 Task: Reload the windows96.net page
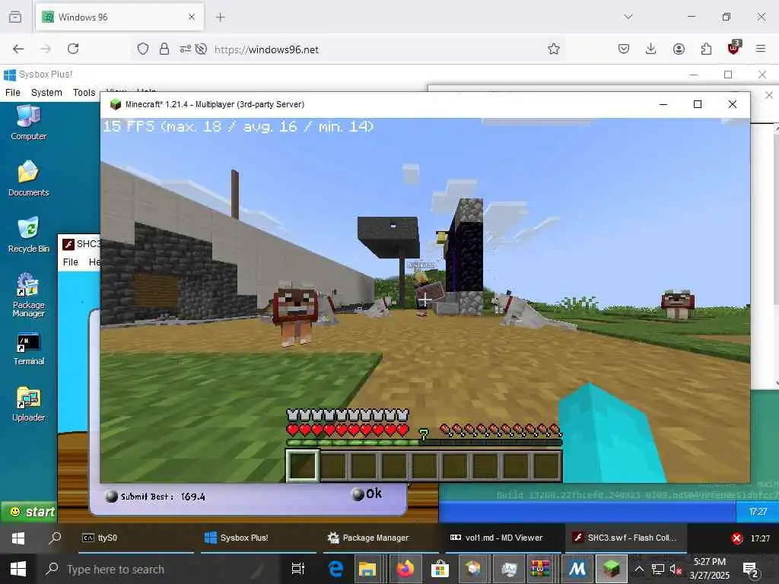click(x=73, y=49)
